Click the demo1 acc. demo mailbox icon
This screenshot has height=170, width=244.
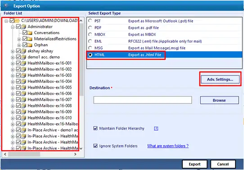coord(23,57)
